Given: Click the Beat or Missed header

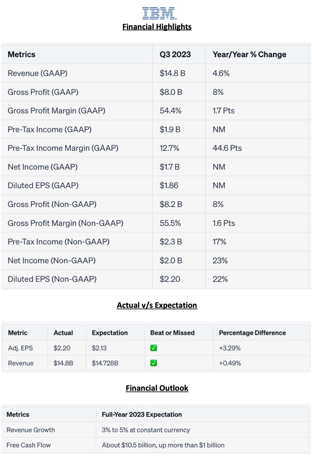Looking at the screenshot, I should click(172, 333).
